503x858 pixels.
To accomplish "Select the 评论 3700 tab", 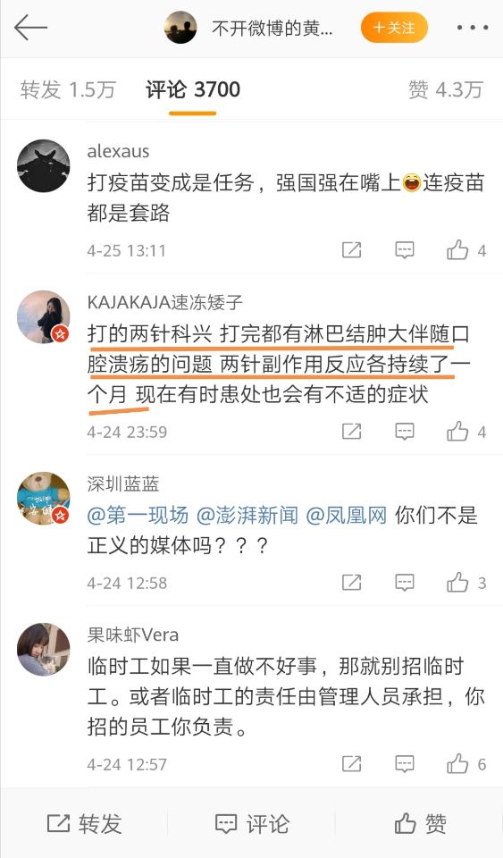I will pos(193,89).
